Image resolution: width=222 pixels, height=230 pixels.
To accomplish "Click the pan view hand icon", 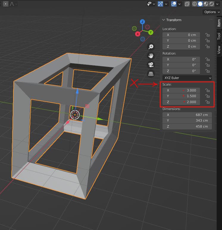I will [151, 56].
